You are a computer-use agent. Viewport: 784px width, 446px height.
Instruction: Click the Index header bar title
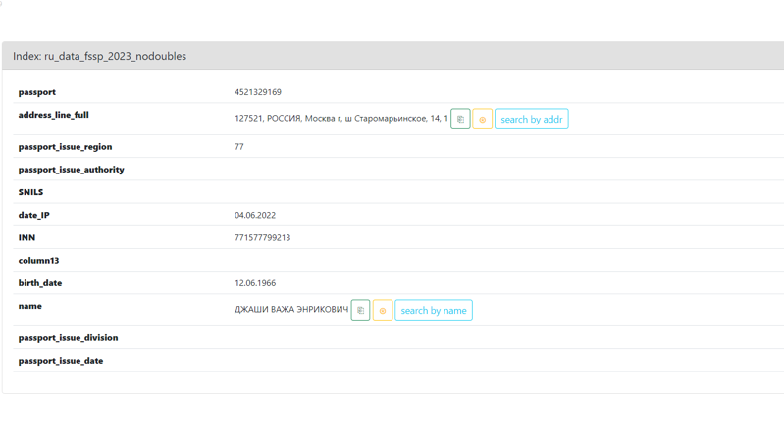(x=99, y=57)
